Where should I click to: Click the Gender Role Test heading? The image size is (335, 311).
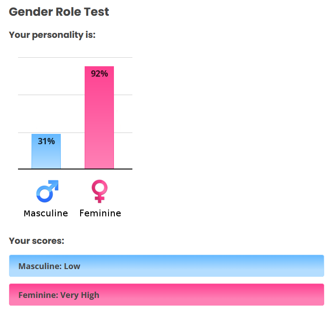point(59,12)
